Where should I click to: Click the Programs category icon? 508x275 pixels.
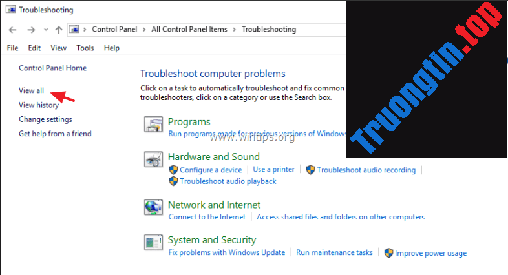tap(153, 125)
